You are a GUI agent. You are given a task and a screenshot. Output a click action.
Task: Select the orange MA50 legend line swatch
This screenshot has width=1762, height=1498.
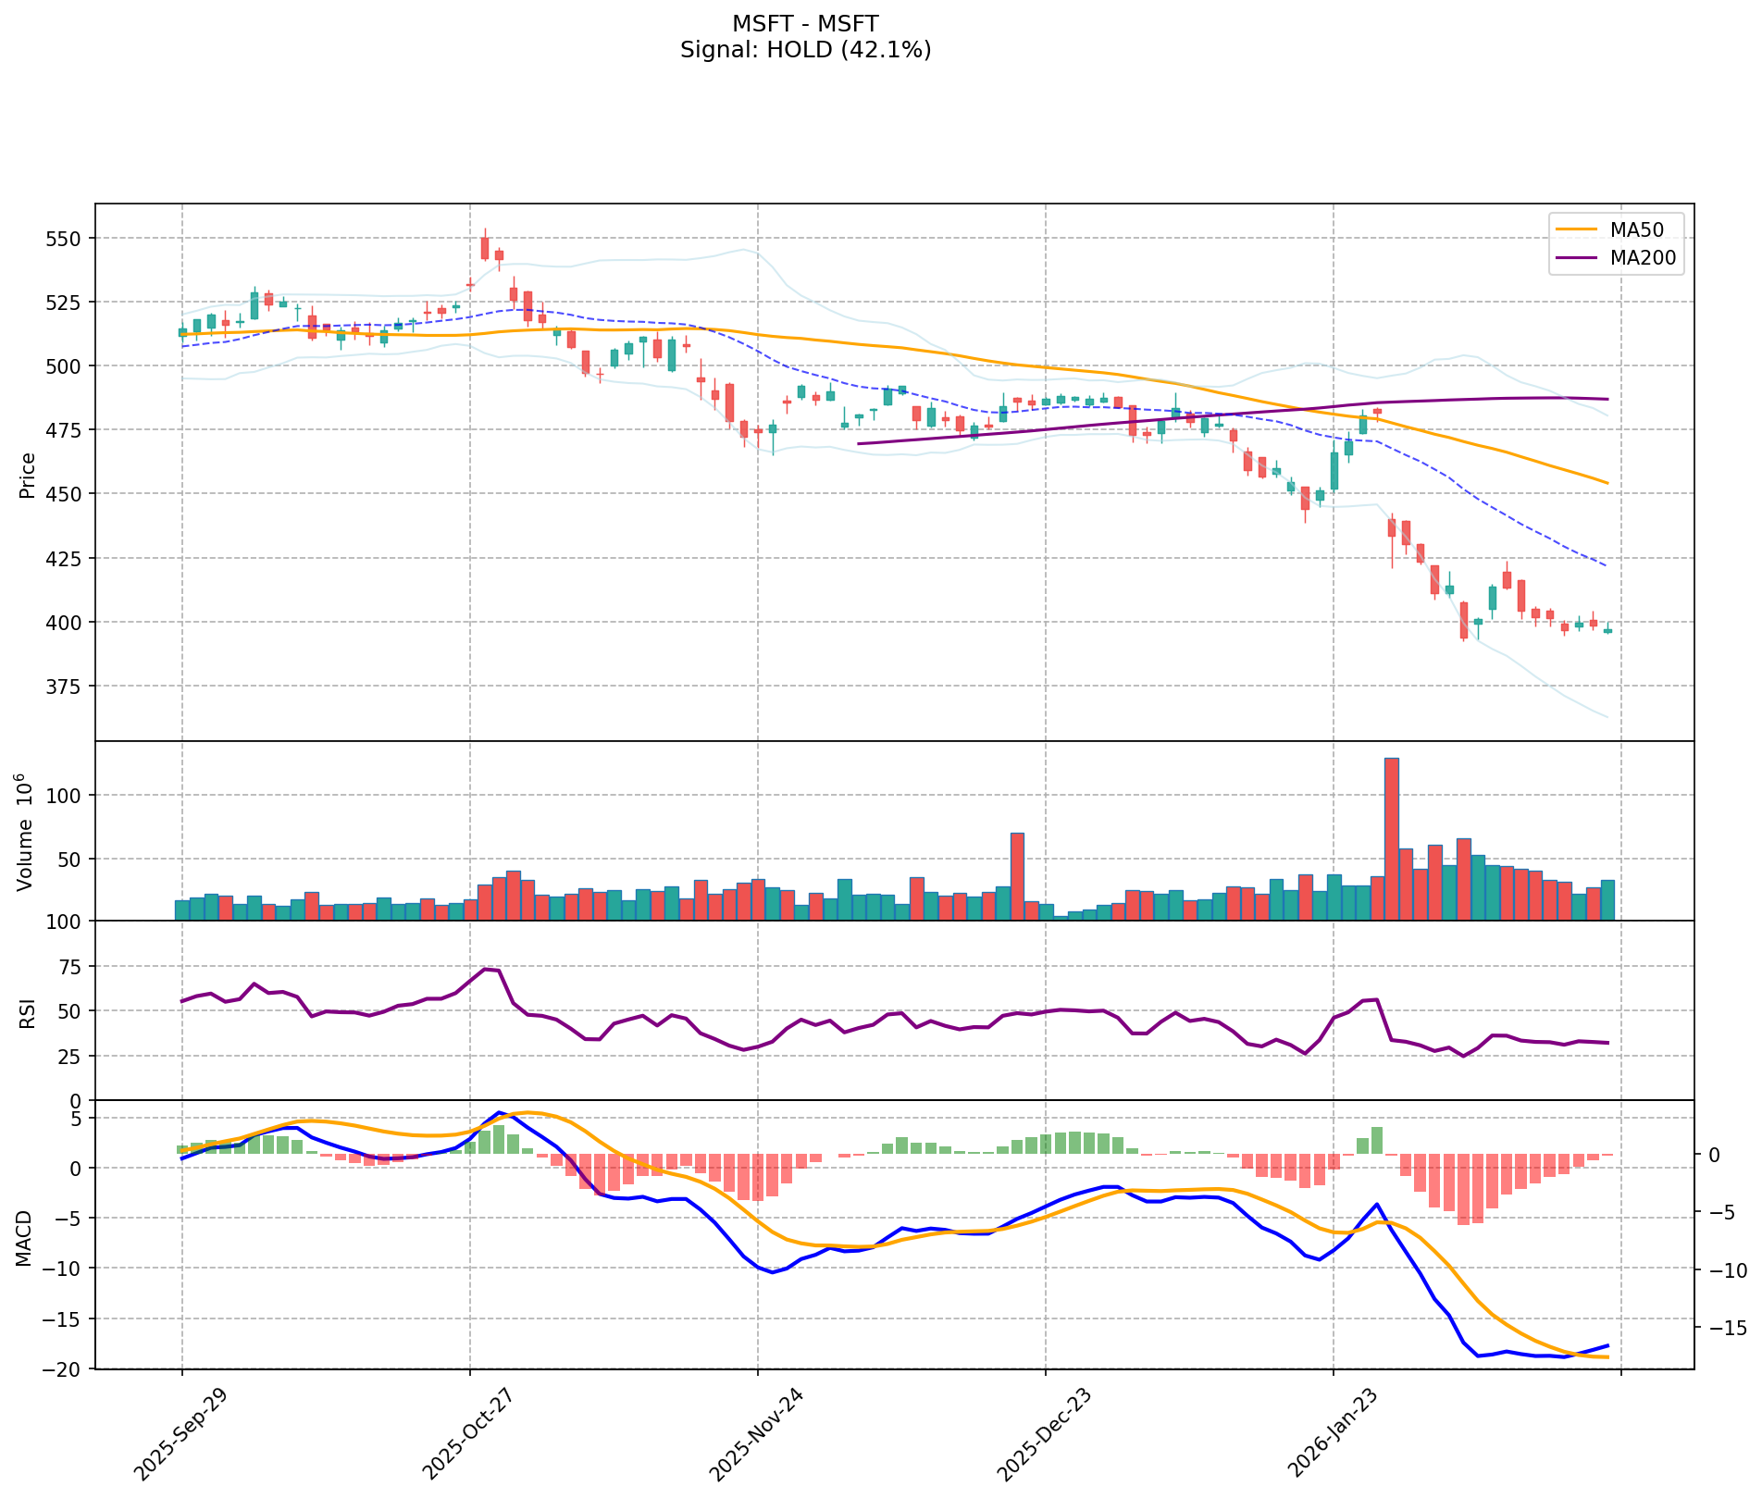(x=1577, y=229)
